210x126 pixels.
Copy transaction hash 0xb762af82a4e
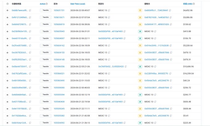(x=30, y=73)
